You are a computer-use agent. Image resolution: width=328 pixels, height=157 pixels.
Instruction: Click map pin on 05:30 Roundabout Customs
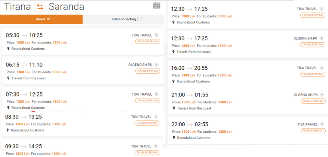[8, 49]
